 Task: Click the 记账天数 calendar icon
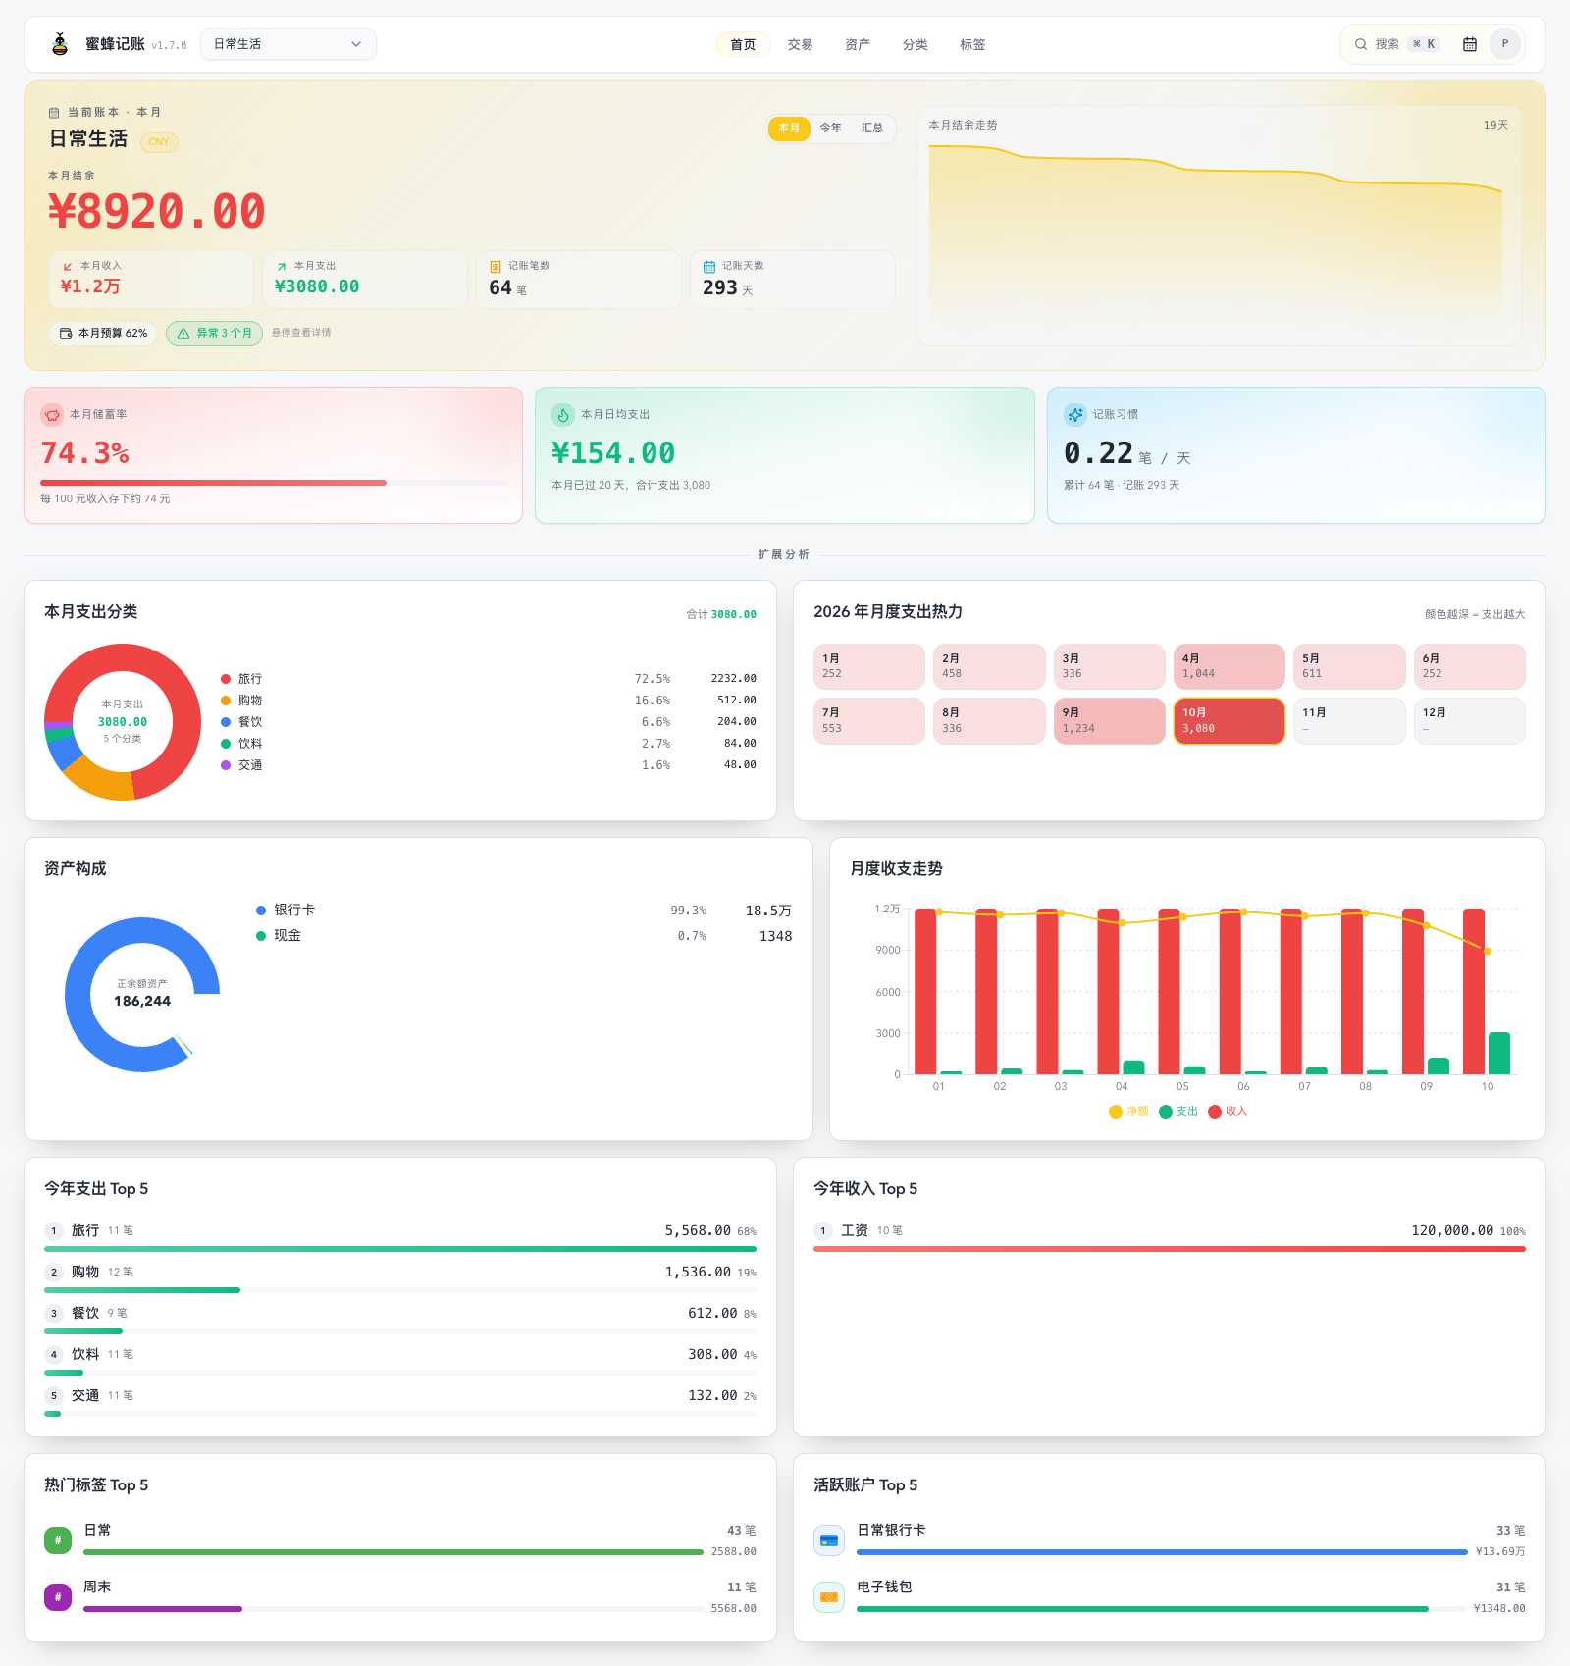(x=709, y=266)
